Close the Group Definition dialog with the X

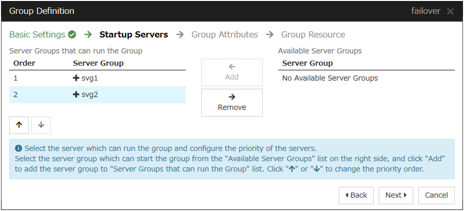pyautogui.click(x=450, y=11)
